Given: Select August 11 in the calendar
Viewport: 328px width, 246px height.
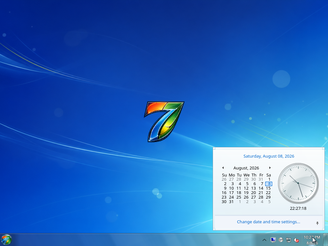Looking at the screenshot, I should click(239, 188).
